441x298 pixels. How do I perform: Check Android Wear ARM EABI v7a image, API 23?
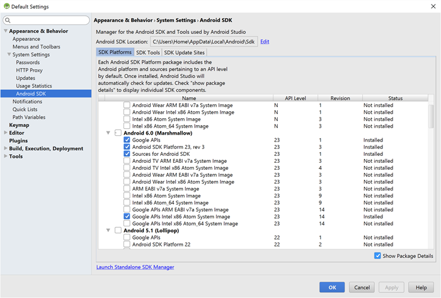pyautogui.click(x=127, y=175)
